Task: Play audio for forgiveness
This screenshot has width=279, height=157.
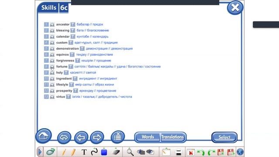Action: point(52,61)
